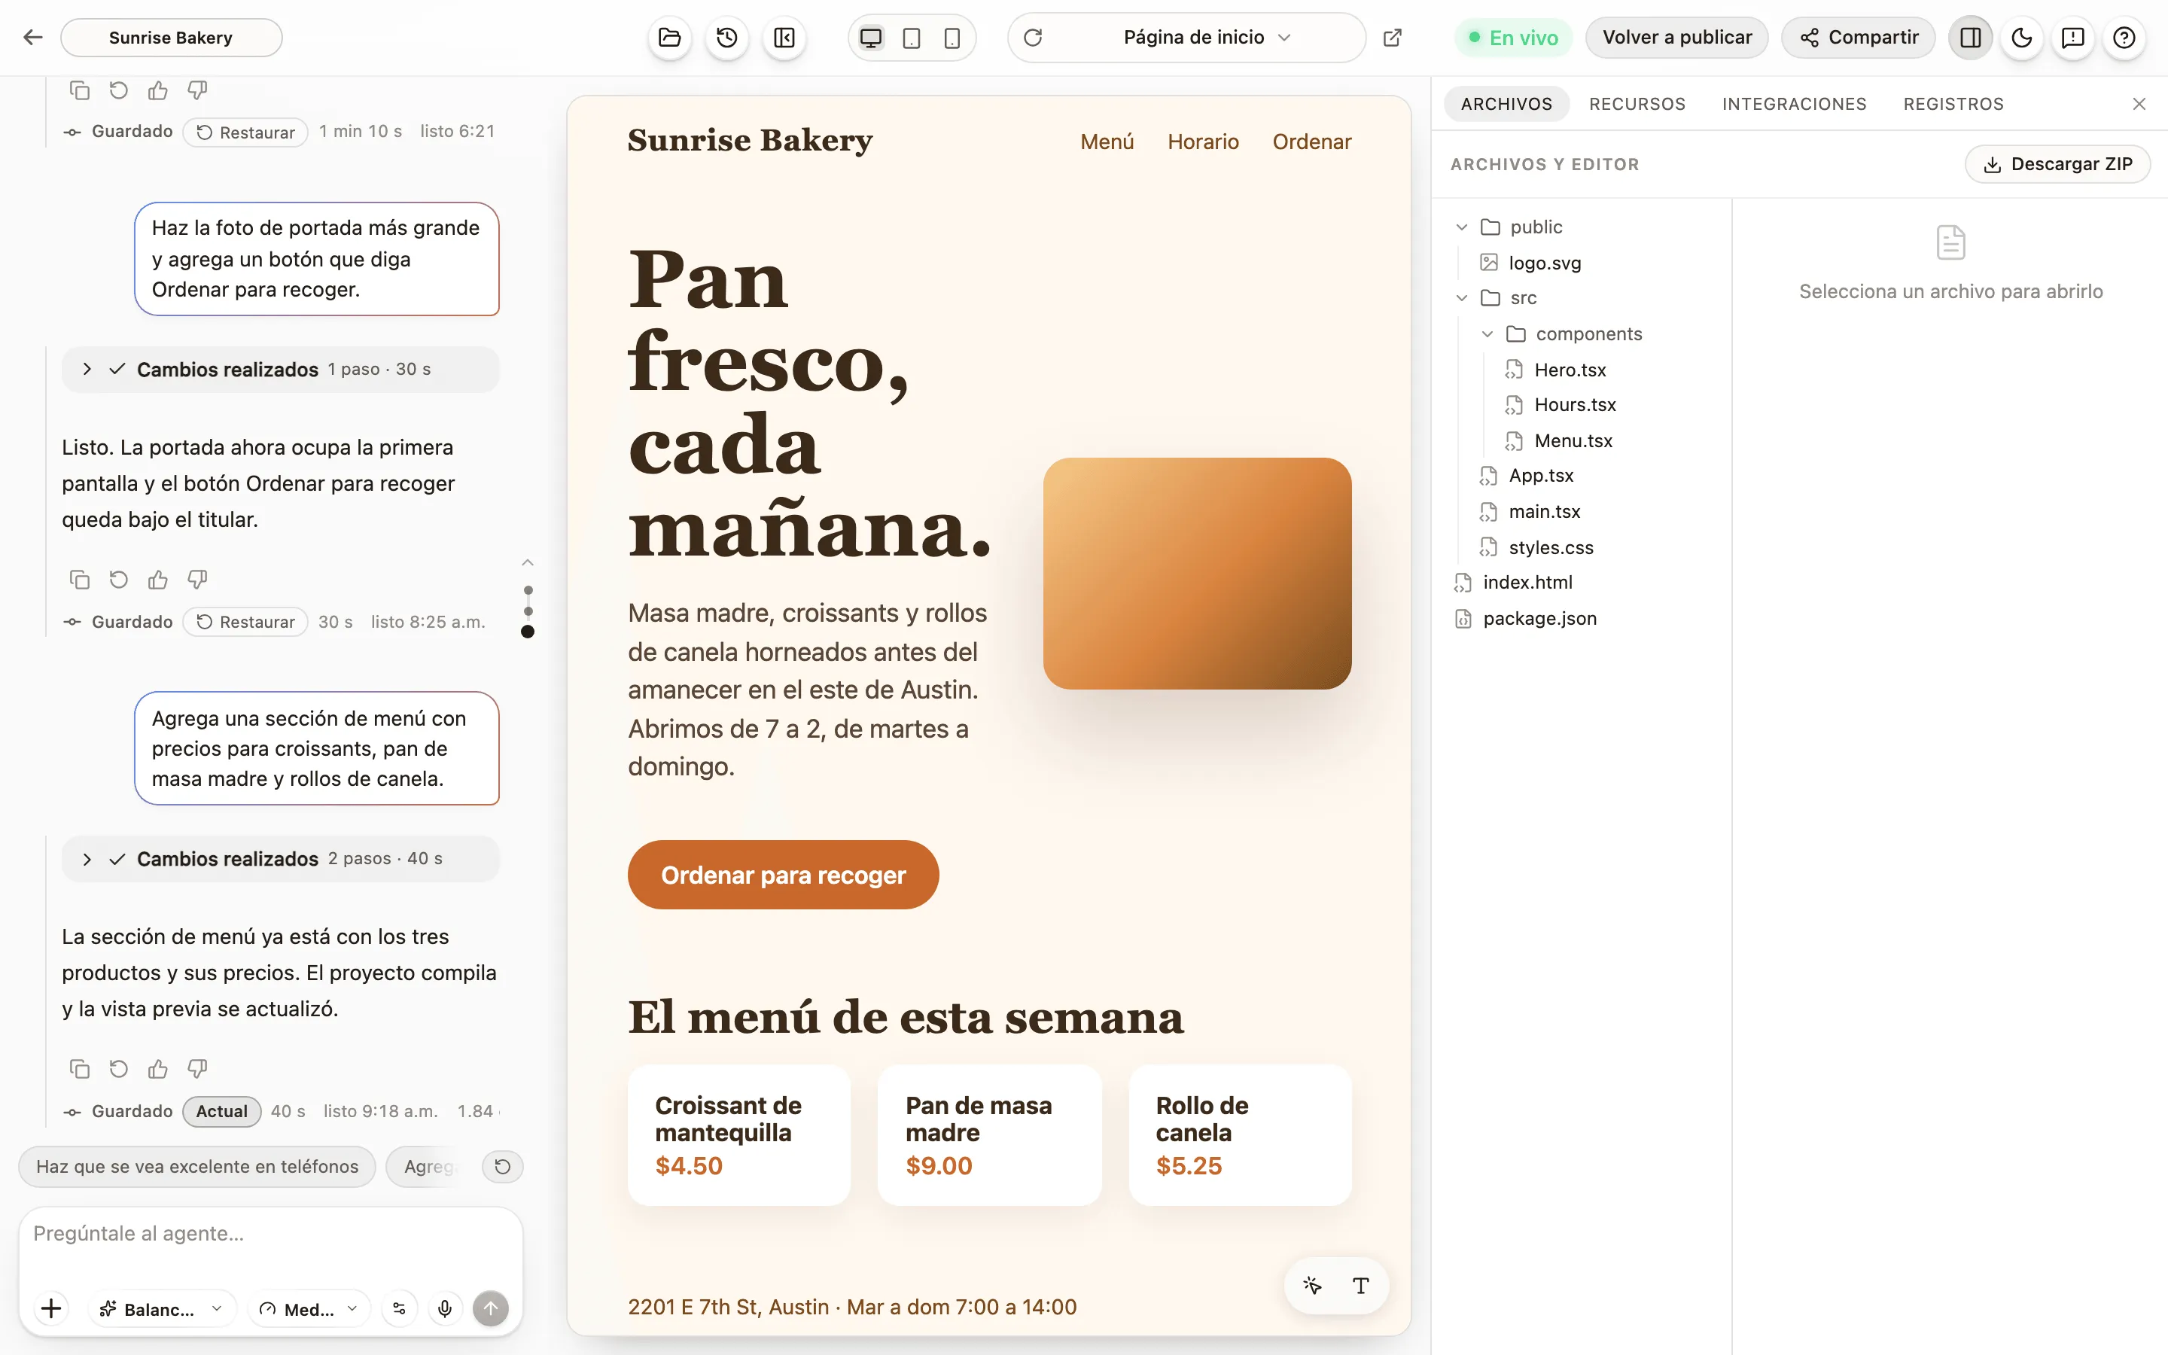Viewport: 2168px width, 1355px height.
Task: Open the help question mark icon
Action: [2124, 38]
